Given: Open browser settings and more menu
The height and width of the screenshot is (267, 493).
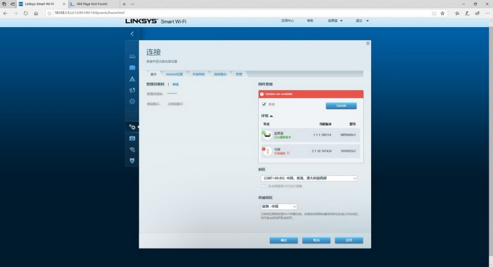Looking at the screenshot, I should [x=487, y=13].
